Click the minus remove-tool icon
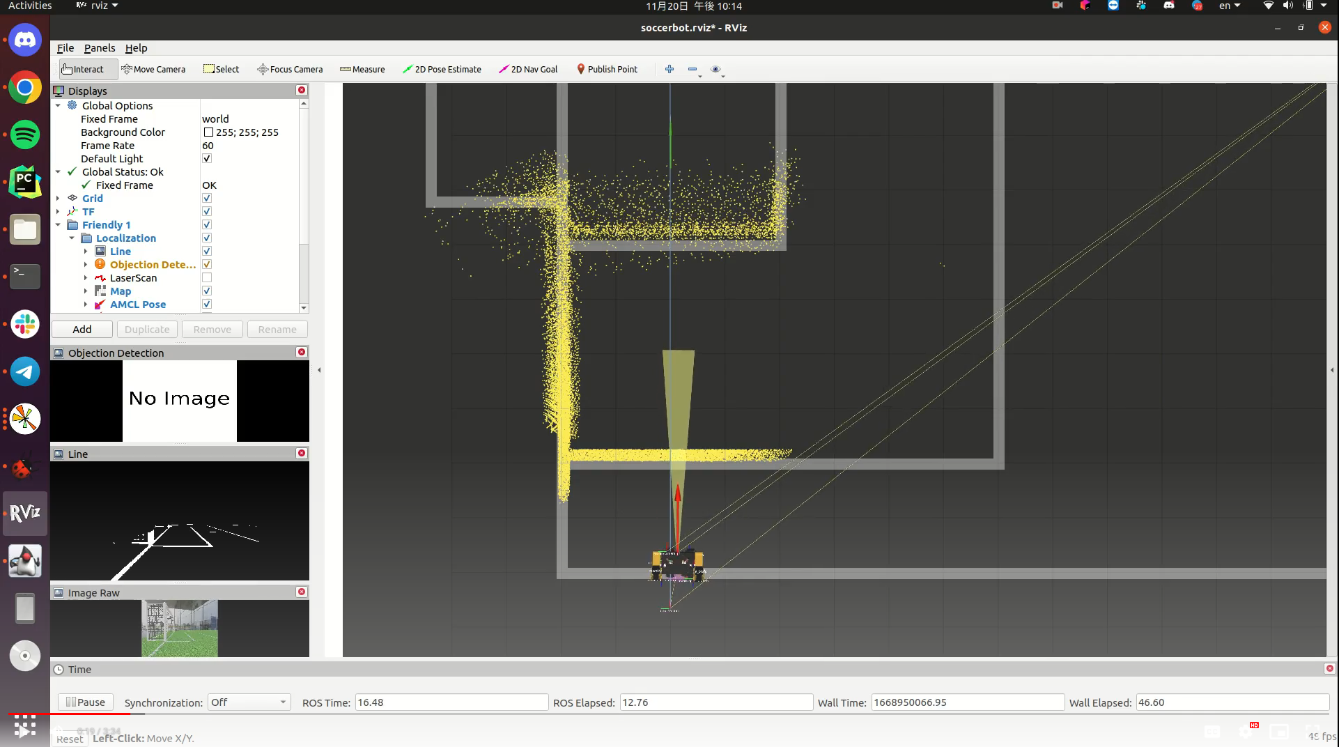The height and width of the screenshot is (747, 1339). [692, 69]
